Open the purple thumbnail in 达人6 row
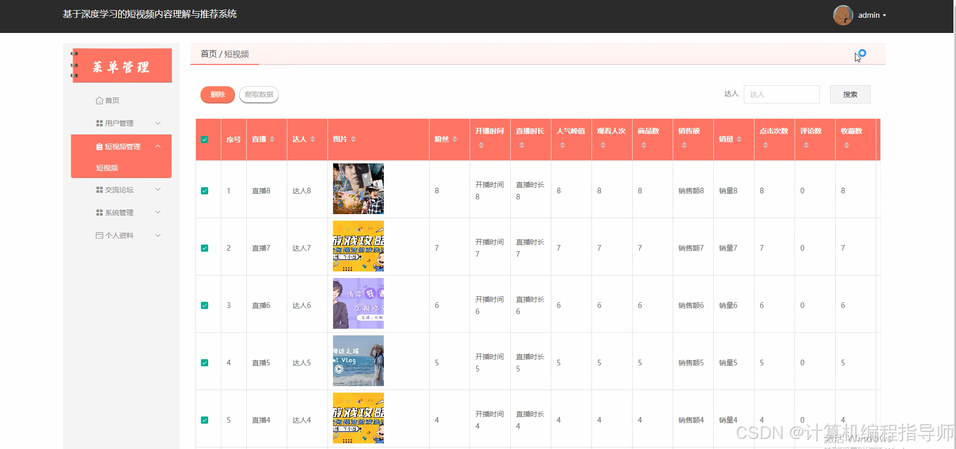 click(x=358, y=303)
